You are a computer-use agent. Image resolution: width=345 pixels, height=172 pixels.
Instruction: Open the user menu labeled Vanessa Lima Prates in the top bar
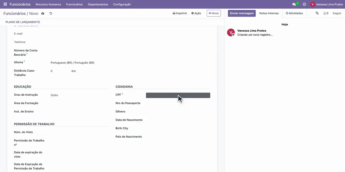pyautogui.click(x=327, y=4)
